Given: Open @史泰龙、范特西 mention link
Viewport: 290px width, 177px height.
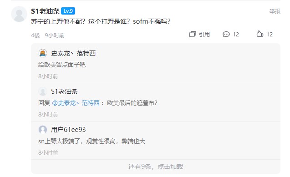Looking at the screenshot, I should [76, 103].
